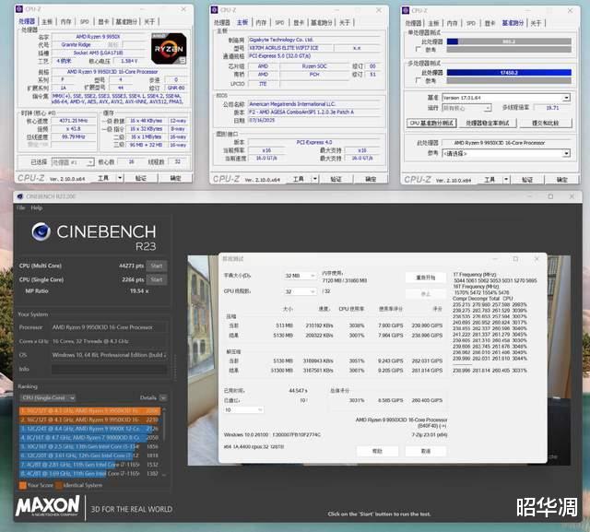
Task: Open the 已选择 处理器 #1 dropdown in the left CPU-Z
Action: tap(73, 162)
